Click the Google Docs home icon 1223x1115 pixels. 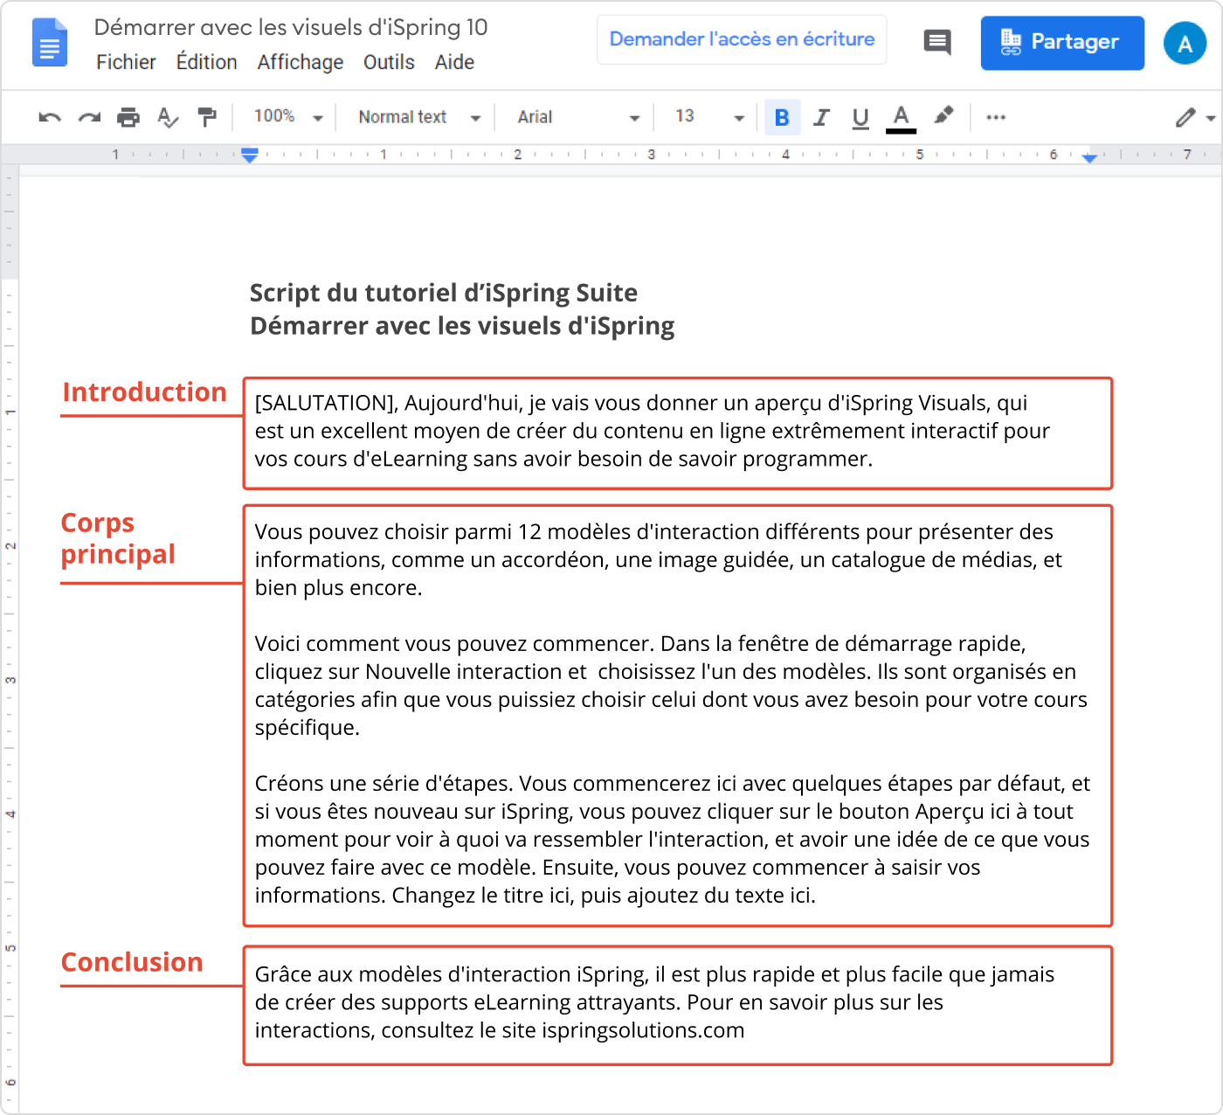pos(50,42)
